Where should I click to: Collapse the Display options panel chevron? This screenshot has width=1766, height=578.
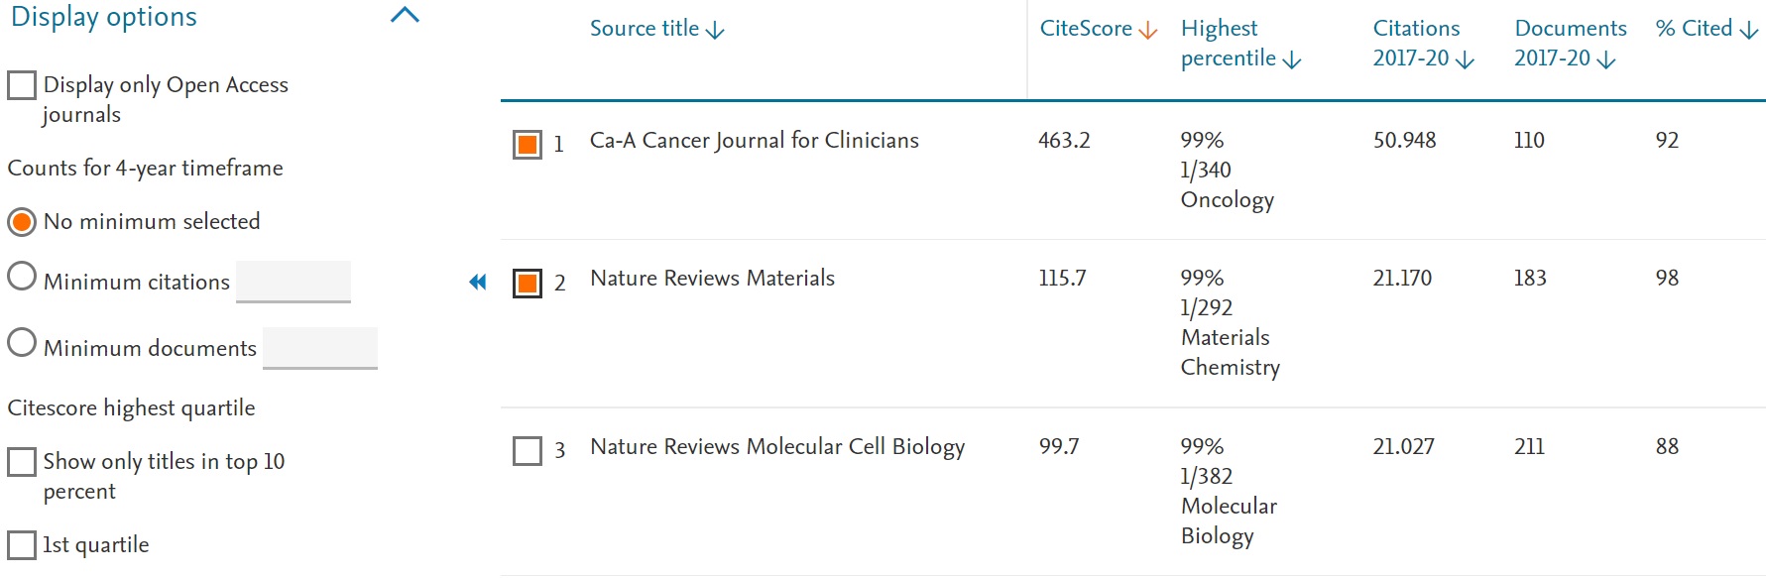[x=406, y=16]
